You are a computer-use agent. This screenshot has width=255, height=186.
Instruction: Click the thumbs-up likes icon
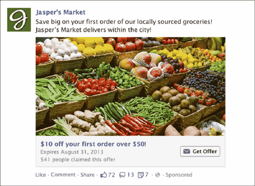coord(103,175)
